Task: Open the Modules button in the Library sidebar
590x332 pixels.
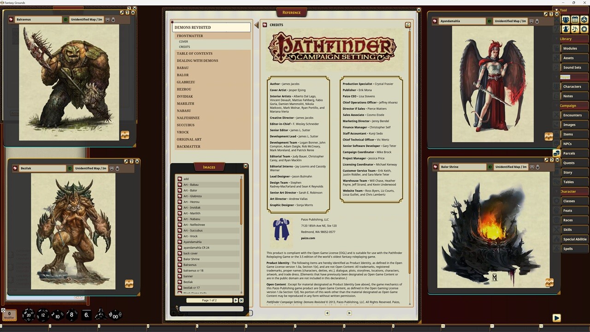Action: pyautogui.click(x=570, y=48)
